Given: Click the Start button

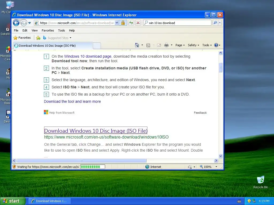Looking at the screenshot, I should (13, 201).
